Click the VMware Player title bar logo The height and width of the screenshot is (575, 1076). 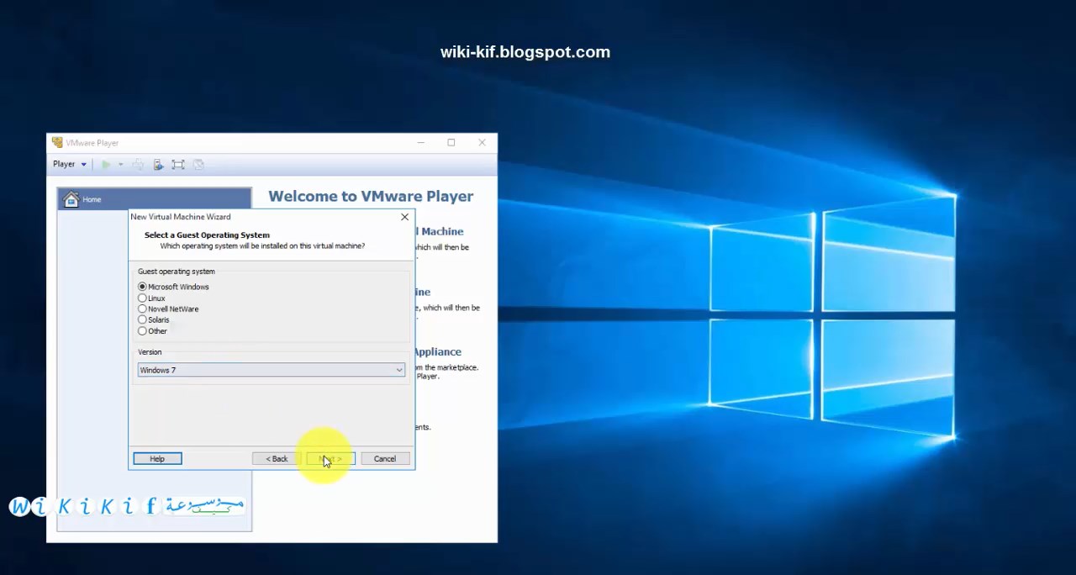pos(57,142)
